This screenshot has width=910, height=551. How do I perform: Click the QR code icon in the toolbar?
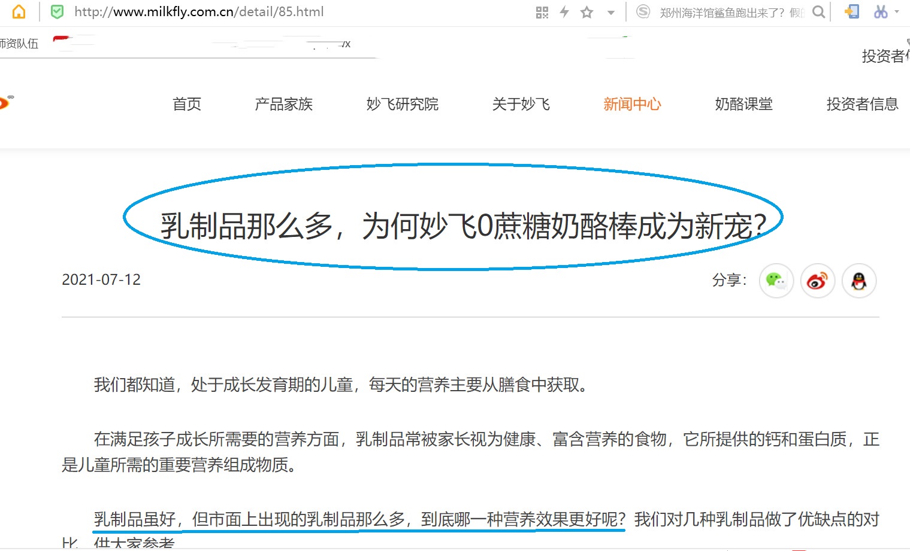(x=542, y=11)
